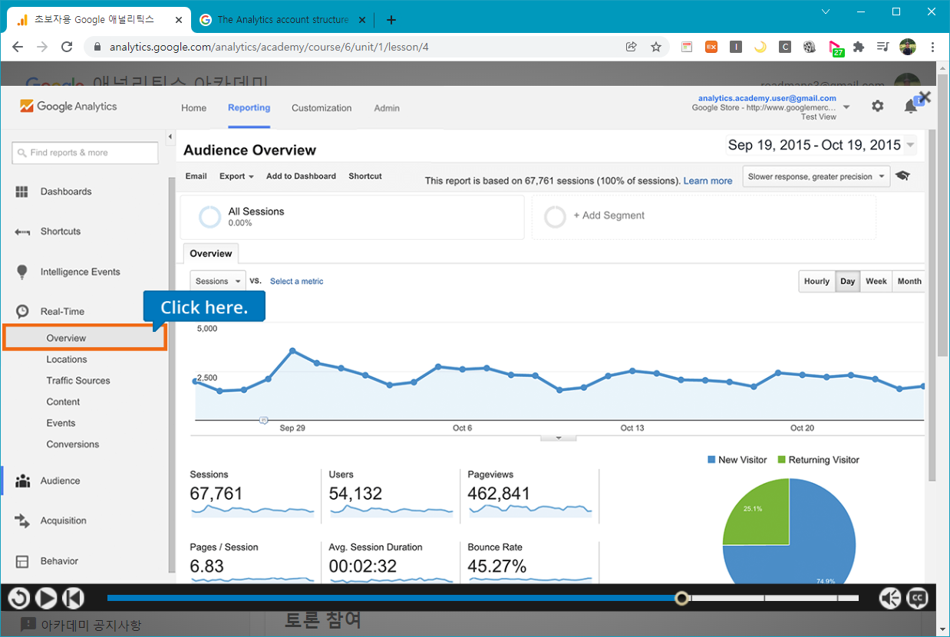The image size is (950, 637).
Task: Switch to The Analytics account structure browser tab
Action: pos(282,20)
